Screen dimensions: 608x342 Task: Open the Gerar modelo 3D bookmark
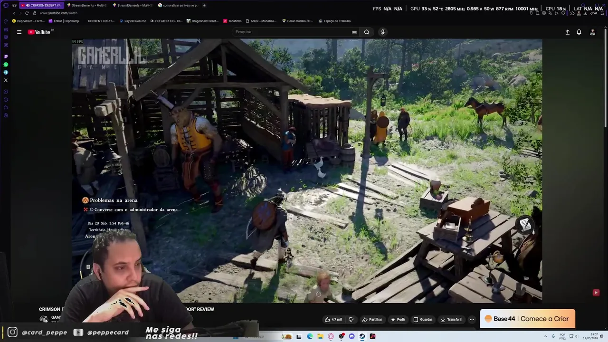click(297, 21)
